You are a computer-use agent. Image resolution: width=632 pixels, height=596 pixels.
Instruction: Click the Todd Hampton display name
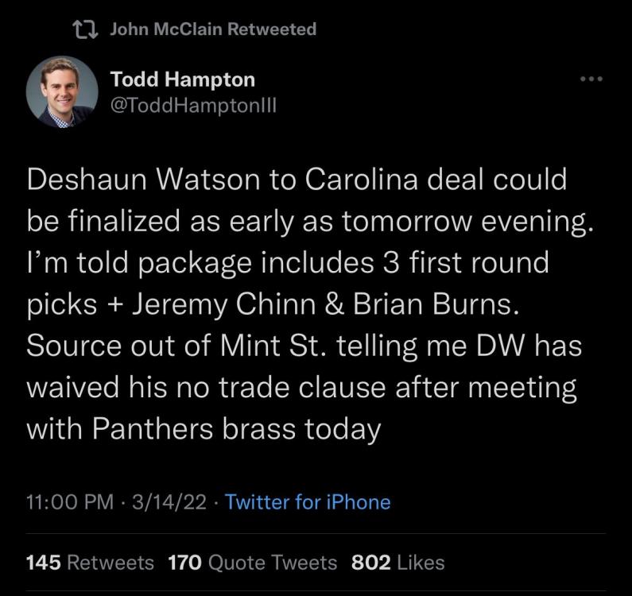point(183,79)
